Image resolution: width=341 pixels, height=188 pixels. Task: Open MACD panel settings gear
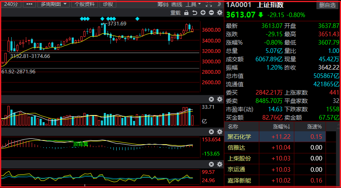(220, 131)
